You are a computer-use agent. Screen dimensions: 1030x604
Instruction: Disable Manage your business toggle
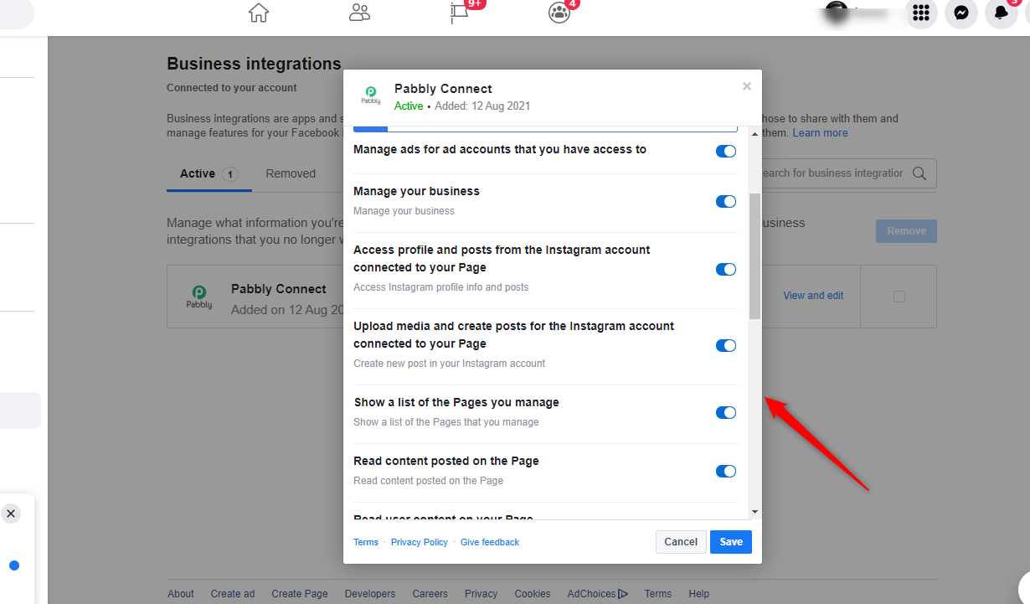tap(726, 202)
